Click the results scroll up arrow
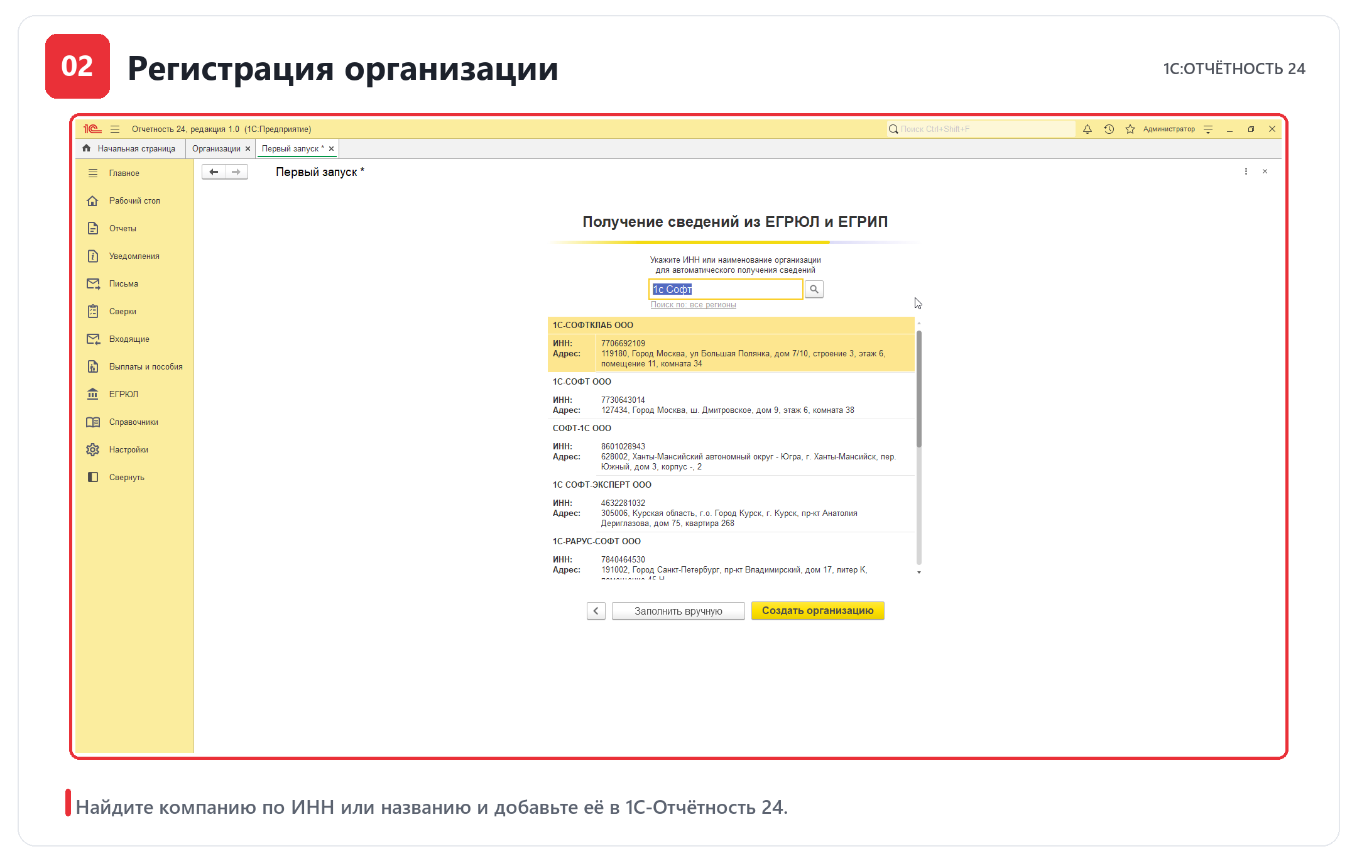This screenshot has height=861, width=1357. (919, 323)
